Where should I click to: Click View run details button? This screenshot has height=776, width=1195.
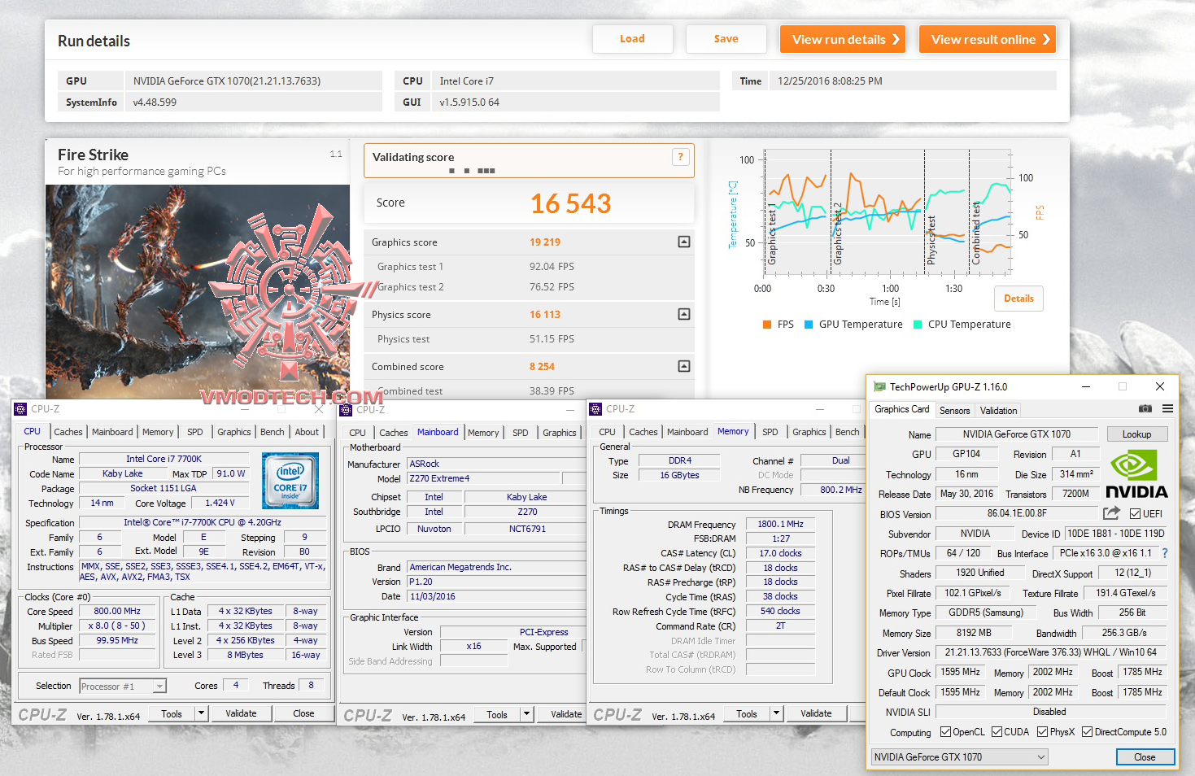click(x=844, y=39)
